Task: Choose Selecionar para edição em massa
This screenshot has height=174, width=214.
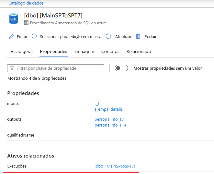Action: click(x=71, y=36)
